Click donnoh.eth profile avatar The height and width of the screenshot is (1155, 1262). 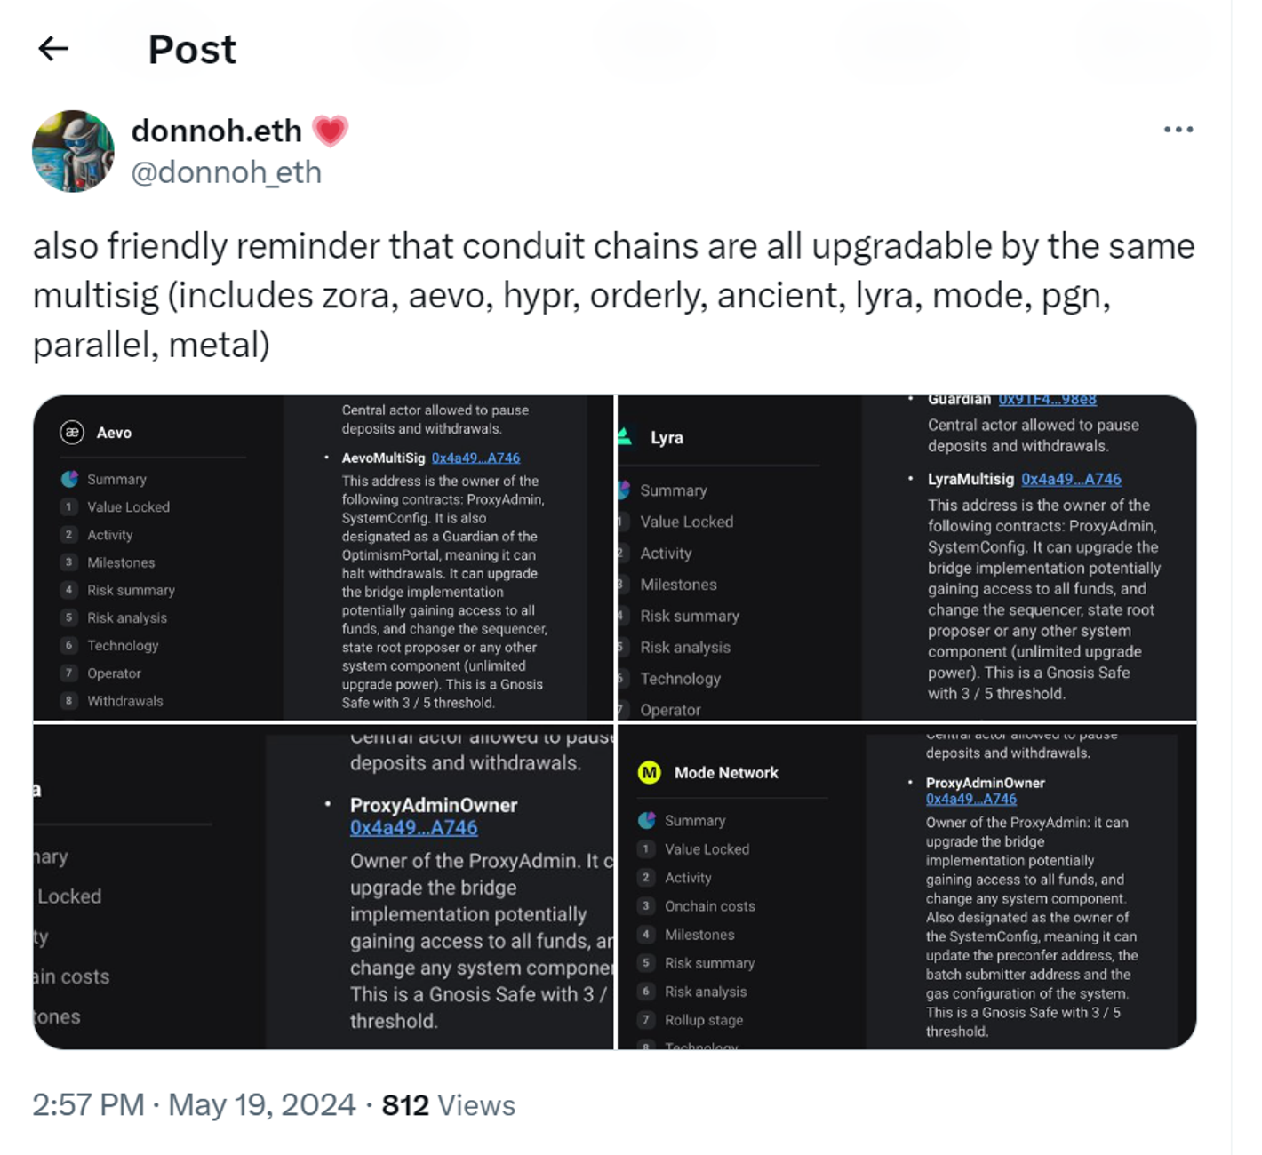[73, 151]
